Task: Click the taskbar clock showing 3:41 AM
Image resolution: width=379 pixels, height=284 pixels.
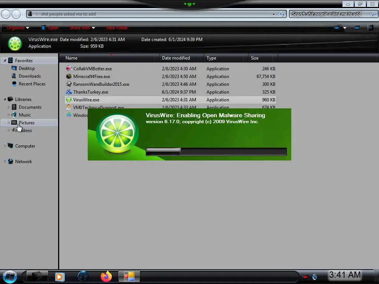Action: click(345, 275)
